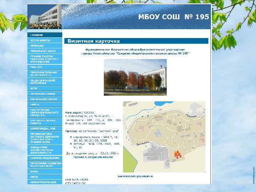Open Программа развития МБОУ СОШ №195
256x192 pixels.
tap(45, 165)
